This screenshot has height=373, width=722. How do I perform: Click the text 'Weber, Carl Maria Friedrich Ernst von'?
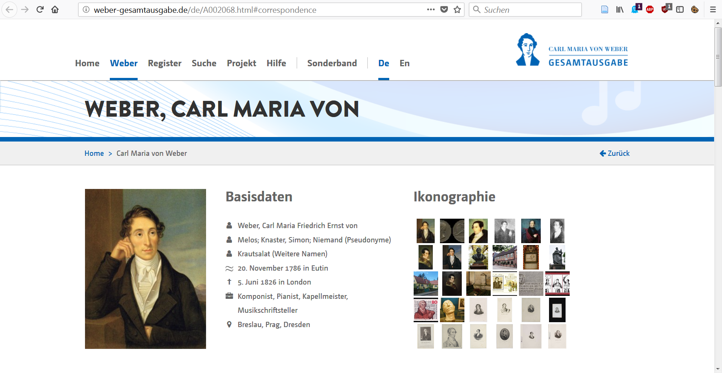point(297,225)
